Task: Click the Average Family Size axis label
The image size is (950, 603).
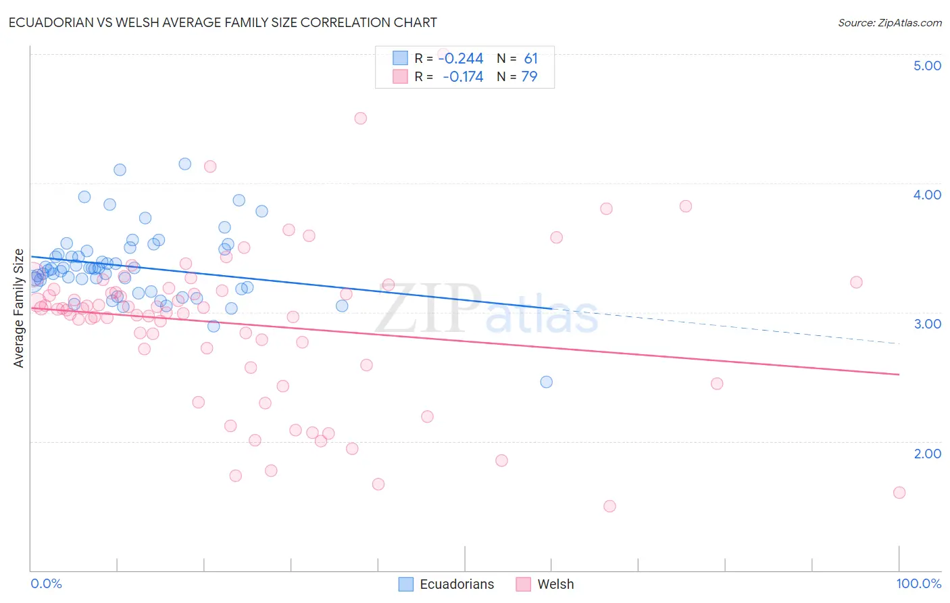Action: (19, 308)
